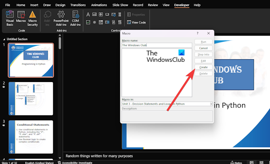
Task: Insert the Option Button control
Action: pos(95,22)
